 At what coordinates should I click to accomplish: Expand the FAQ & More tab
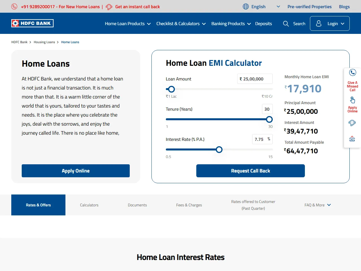318,205
